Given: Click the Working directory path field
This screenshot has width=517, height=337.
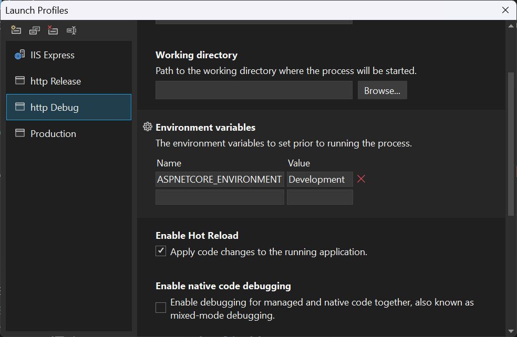Looking at the screenshot, I should [254, 90].
